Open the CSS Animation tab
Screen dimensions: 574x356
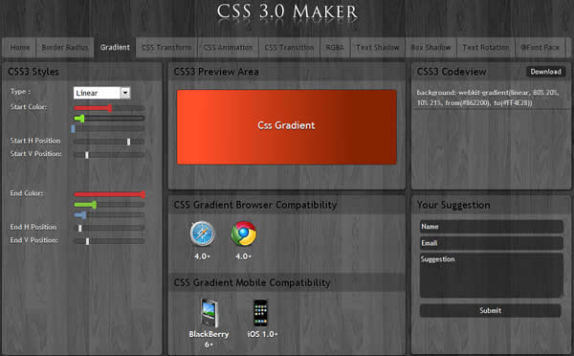(228, 48)
